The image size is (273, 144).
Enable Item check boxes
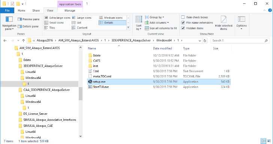(183, 17)
